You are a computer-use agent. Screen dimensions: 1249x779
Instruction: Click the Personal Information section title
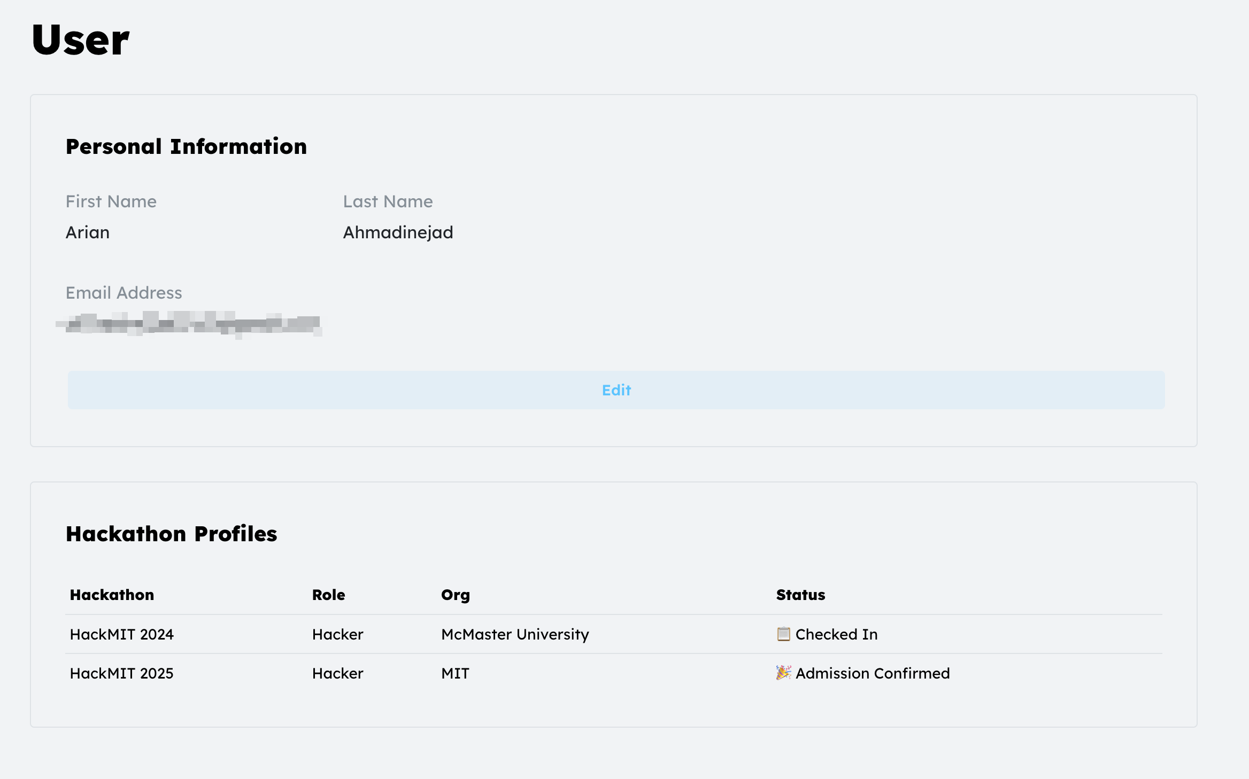(x=187, y=146)
